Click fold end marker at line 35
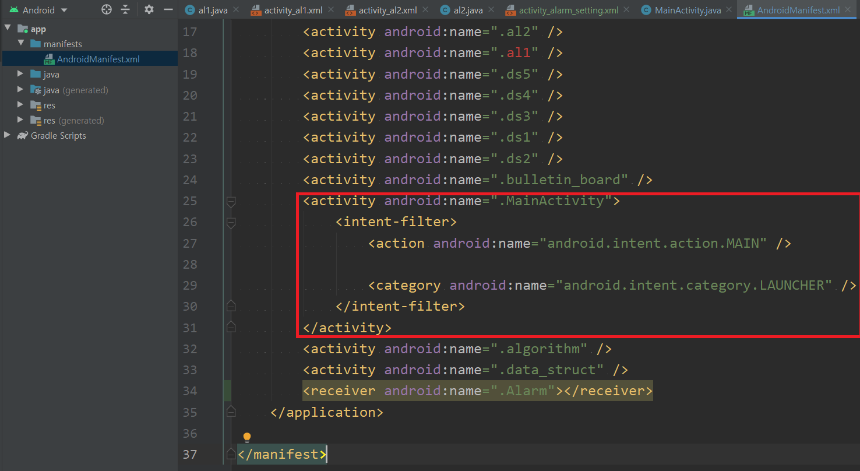860x471 pixels. pos(231,412)
